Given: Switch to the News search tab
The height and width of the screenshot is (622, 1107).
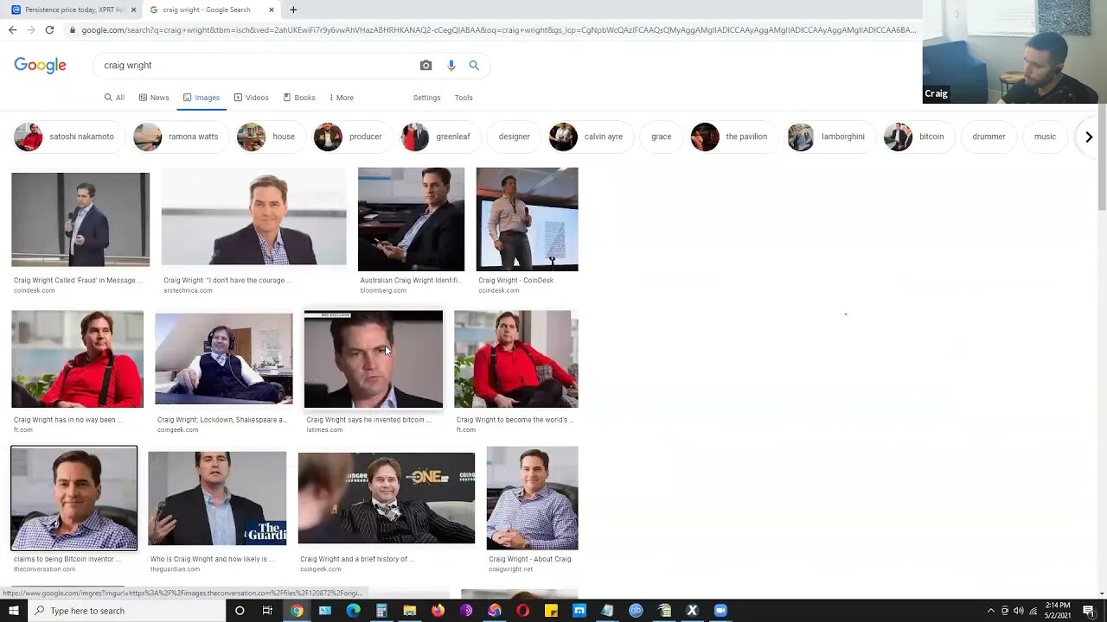Looking at the screenshot, I should pyautogui.click(x=154, y=98).
